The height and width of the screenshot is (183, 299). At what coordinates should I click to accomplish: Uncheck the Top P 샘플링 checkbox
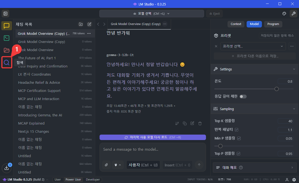pos(238,153)
